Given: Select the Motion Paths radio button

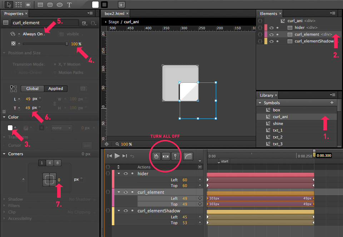Looking at the screenshot, I should pyautogui.click(x=55, y=72).
